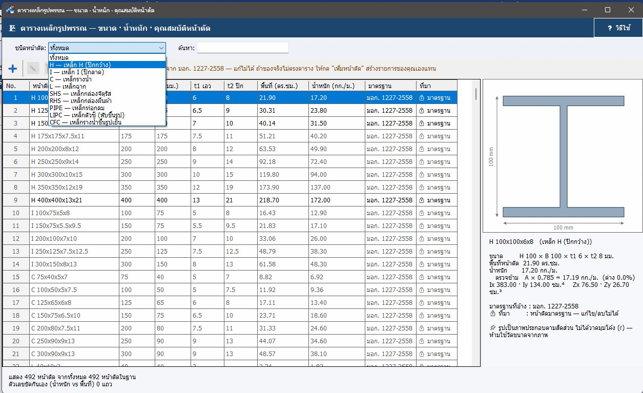This screenshot has height=393, width=643.
Task: Sort by the No. column header
Action: coord(15,85)
